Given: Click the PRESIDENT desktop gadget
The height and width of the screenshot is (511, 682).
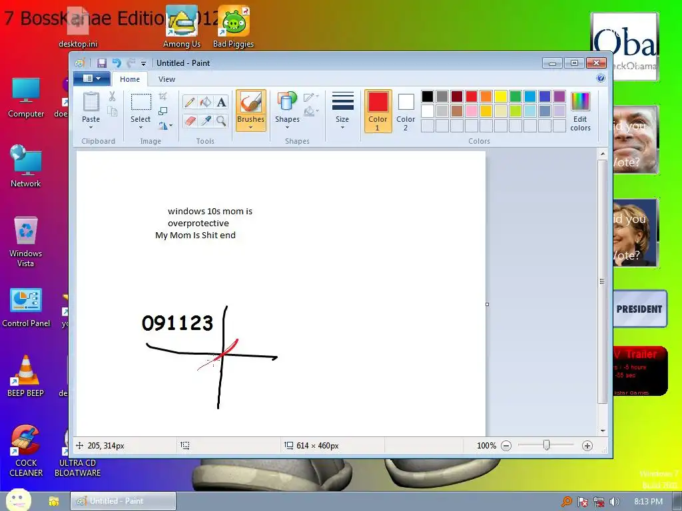Looking at the screenshot, I should [x=640, y=309].
